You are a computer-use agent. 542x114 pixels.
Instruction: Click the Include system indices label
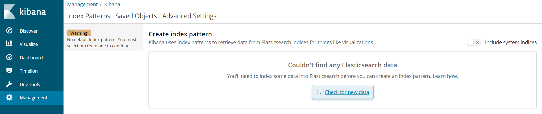pos(511,42)
